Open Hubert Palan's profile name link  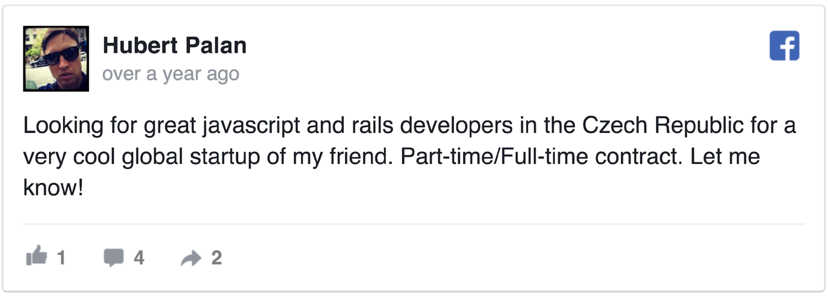[x=174, y=45]
